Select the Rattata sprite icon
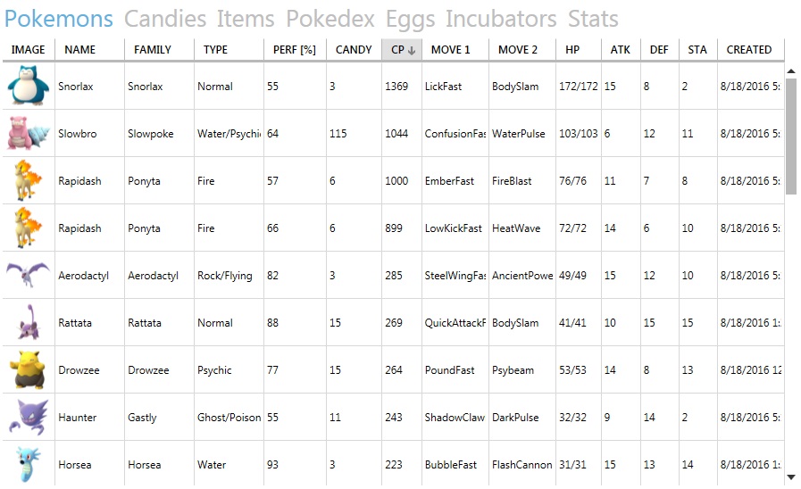This screenshot has height=489, width=801. coord(28,323)
